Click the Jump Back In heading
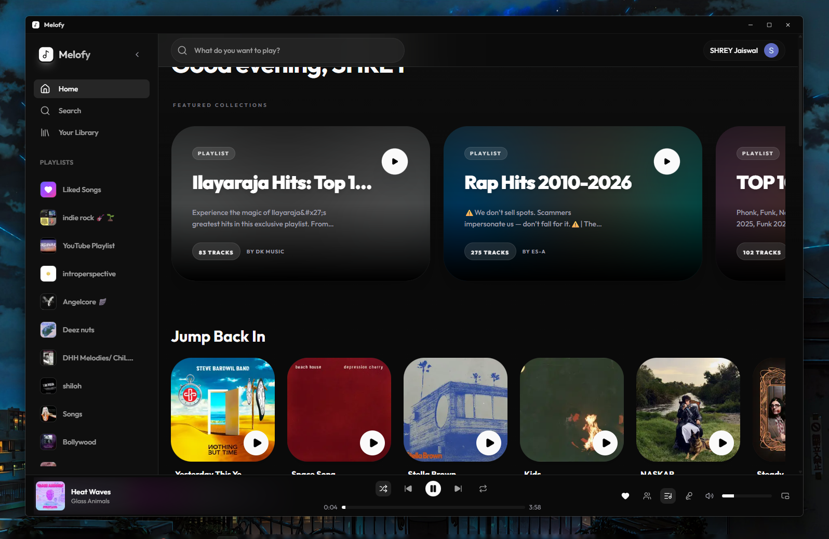Image resolution: width=829 pixels, height=539 pixels. [x=218, y=336]
